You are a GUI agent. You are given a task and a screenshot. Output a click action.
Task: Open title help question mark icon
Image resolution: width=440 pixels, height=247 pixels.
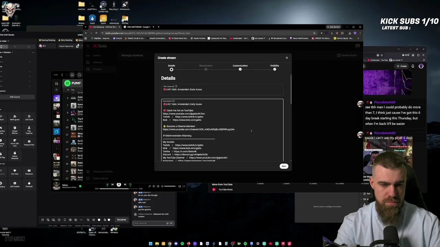tap(176, 86)
